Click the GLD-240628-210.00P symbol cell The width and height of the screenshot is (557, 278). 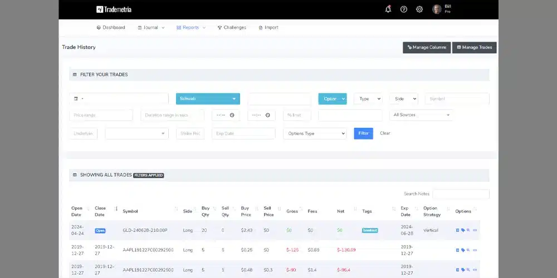pyautogui.click(x=145, y=231)
